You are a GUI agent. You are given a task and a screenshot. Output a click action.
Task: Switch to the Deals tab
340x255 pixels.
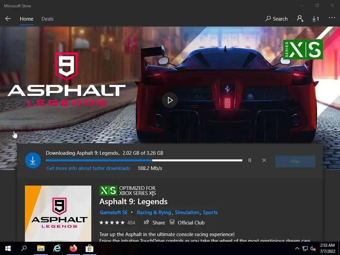[47, 19]
